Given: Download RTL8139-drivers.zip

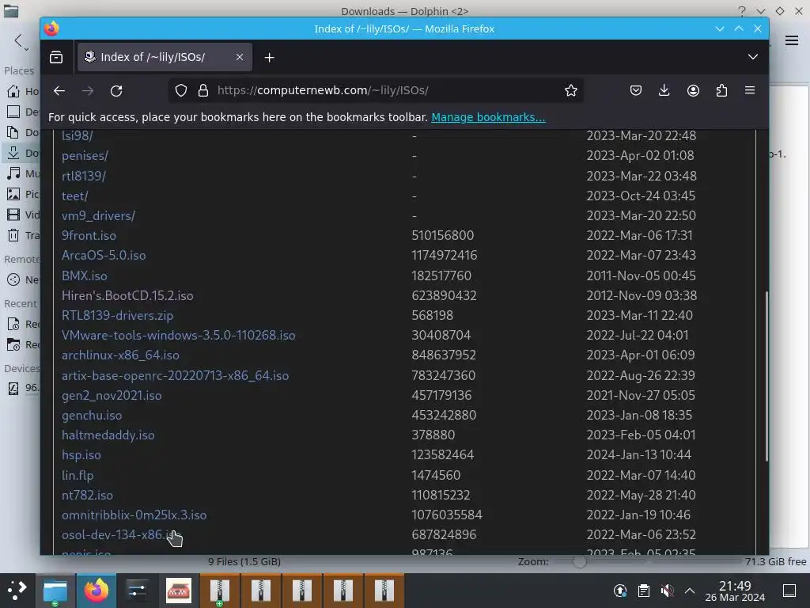Looking at the screenshot, I should [x=117, y=315].
